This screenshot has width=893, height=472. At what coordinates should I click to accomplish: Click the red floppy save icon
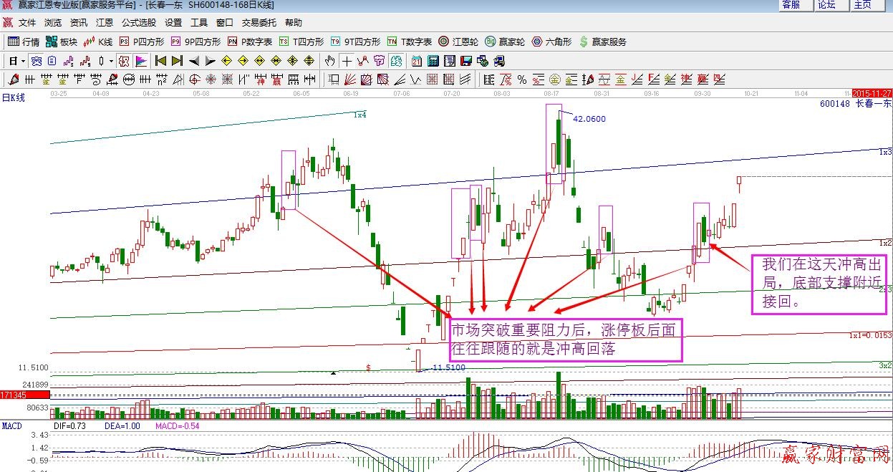pyautogui.click(x=466, y=61)
